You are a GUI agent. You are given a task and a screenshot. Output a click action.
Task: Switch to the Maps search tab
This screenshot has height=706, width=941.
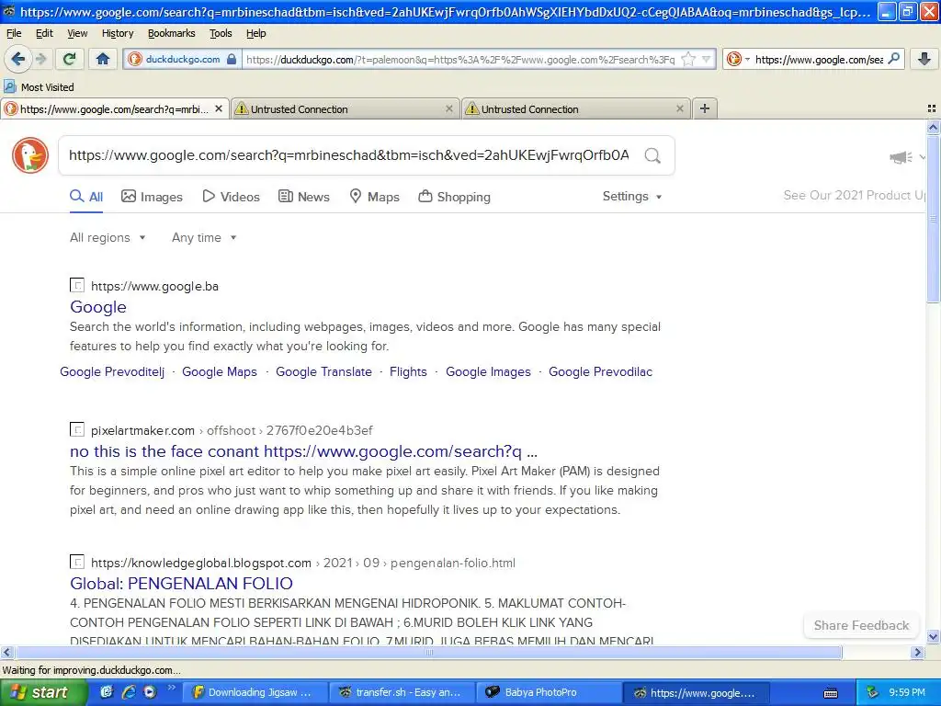pyautogui.click(x=375, y=197)
